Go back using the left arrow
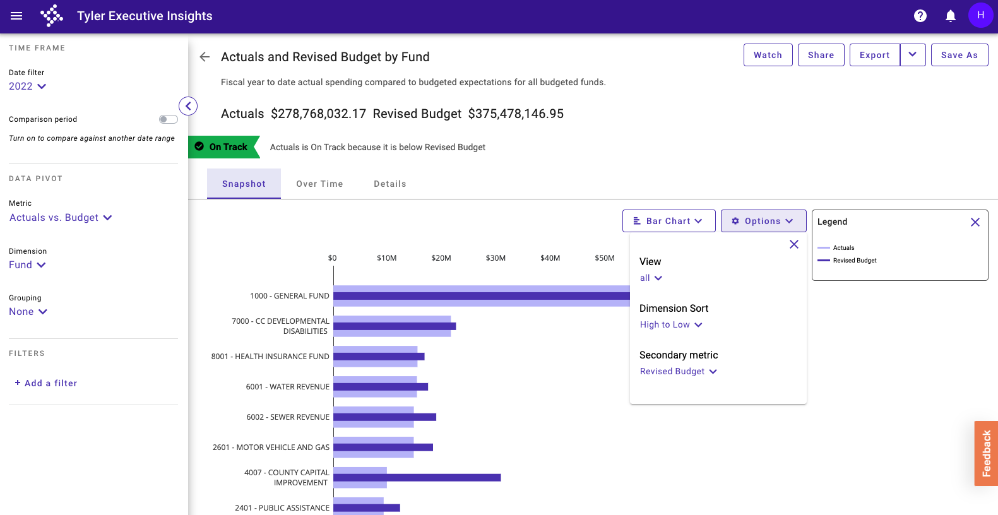 [205, 57]
